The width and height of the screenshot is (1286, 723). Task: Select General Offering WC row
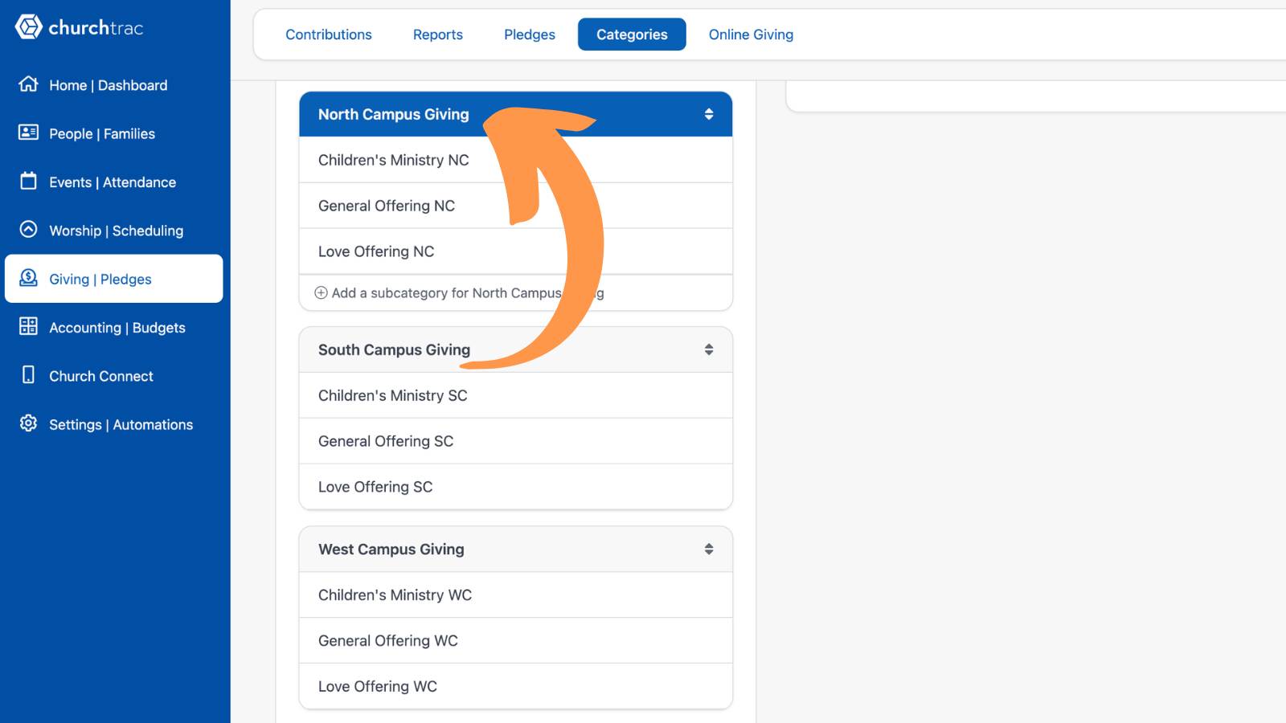coord(516,641)
